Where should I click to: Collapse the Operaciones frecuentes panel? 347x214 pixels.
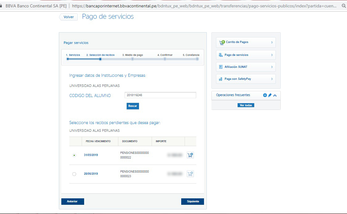coord(275,95)
